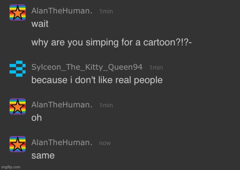Click the word 'people' in Sylceon's reply

[148, 81]
